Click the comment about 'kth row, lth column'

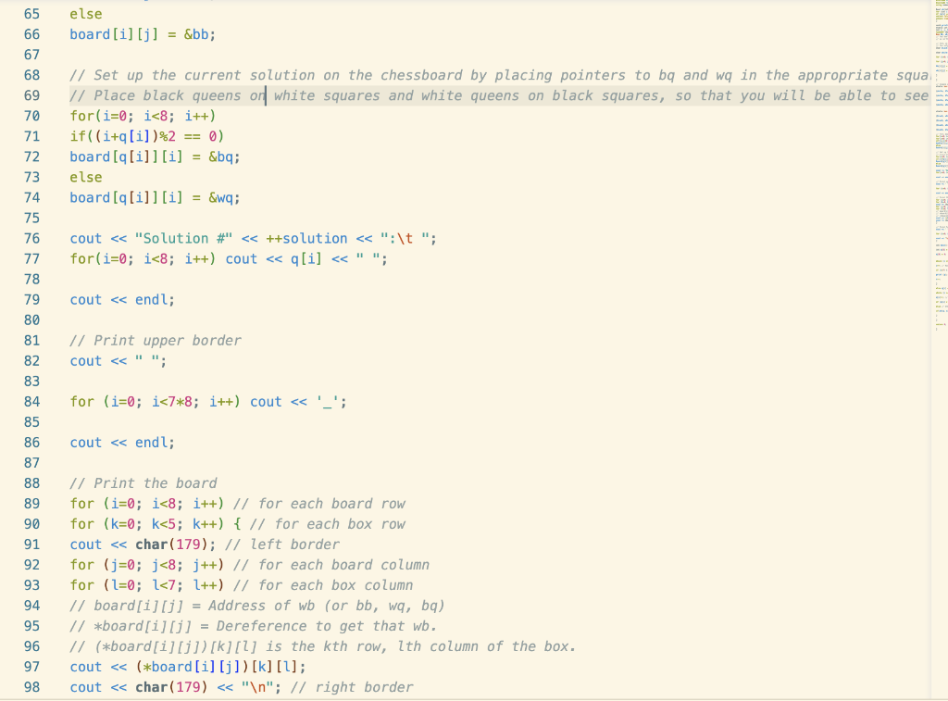coord(323,646)
